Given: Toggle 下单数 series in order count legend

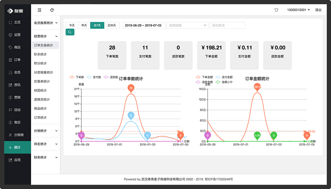Looking at the screenshot, I should (x=77, y=77).
